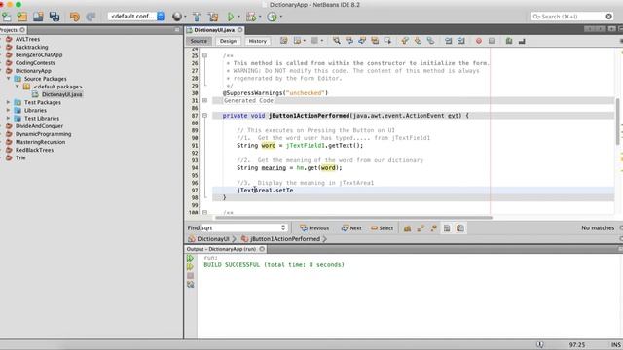This screenshot has height=350, width=623.
Task: Click the Toggle Bookmark icon
Action: click(x=430, y=41)
